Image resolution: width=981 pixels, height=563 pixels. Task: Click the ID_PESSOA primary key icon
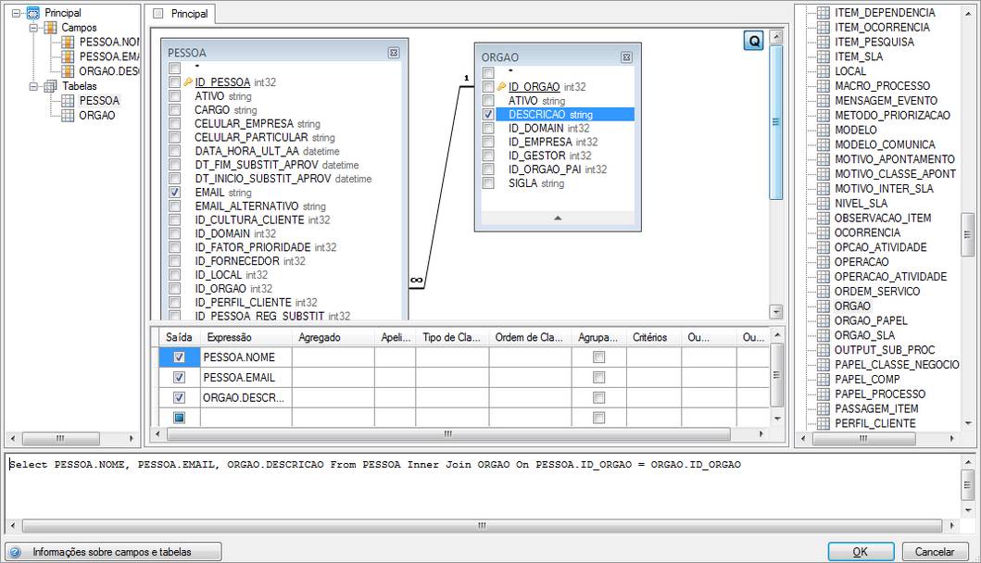click(x=188, y=81)
